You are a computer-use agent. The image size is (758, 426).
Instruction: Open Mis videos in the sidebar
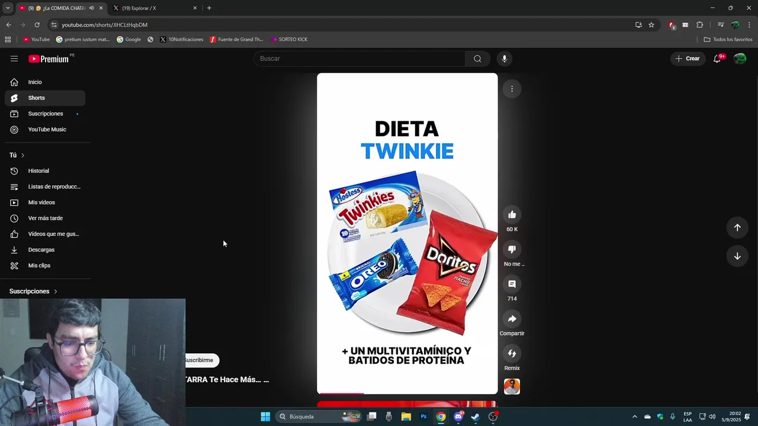click(x=45, y=202)
